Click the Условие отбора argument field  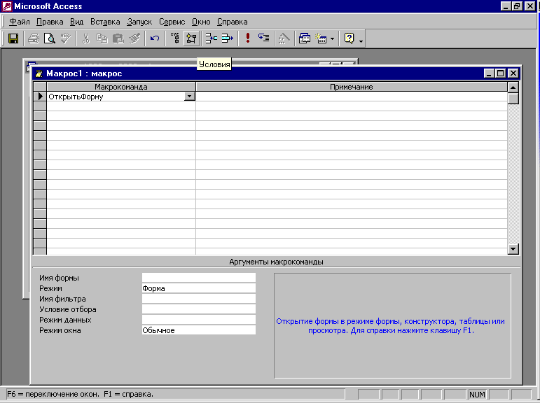point(199,309)
